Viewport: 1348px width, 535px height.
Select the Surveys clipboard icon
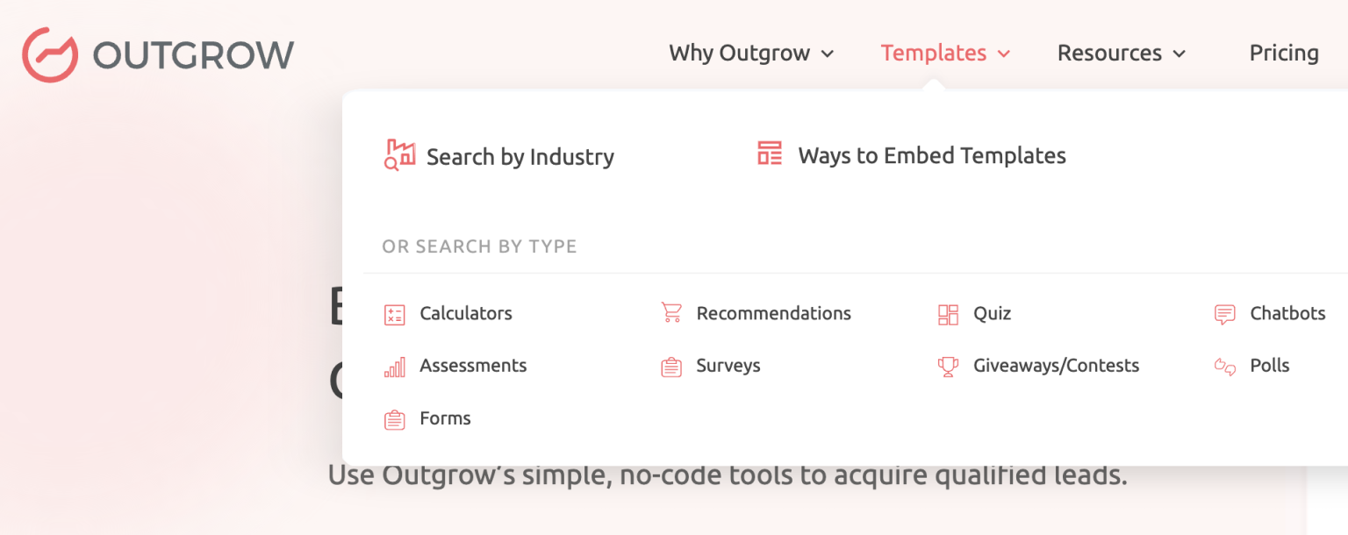click(x=670, y=367)
